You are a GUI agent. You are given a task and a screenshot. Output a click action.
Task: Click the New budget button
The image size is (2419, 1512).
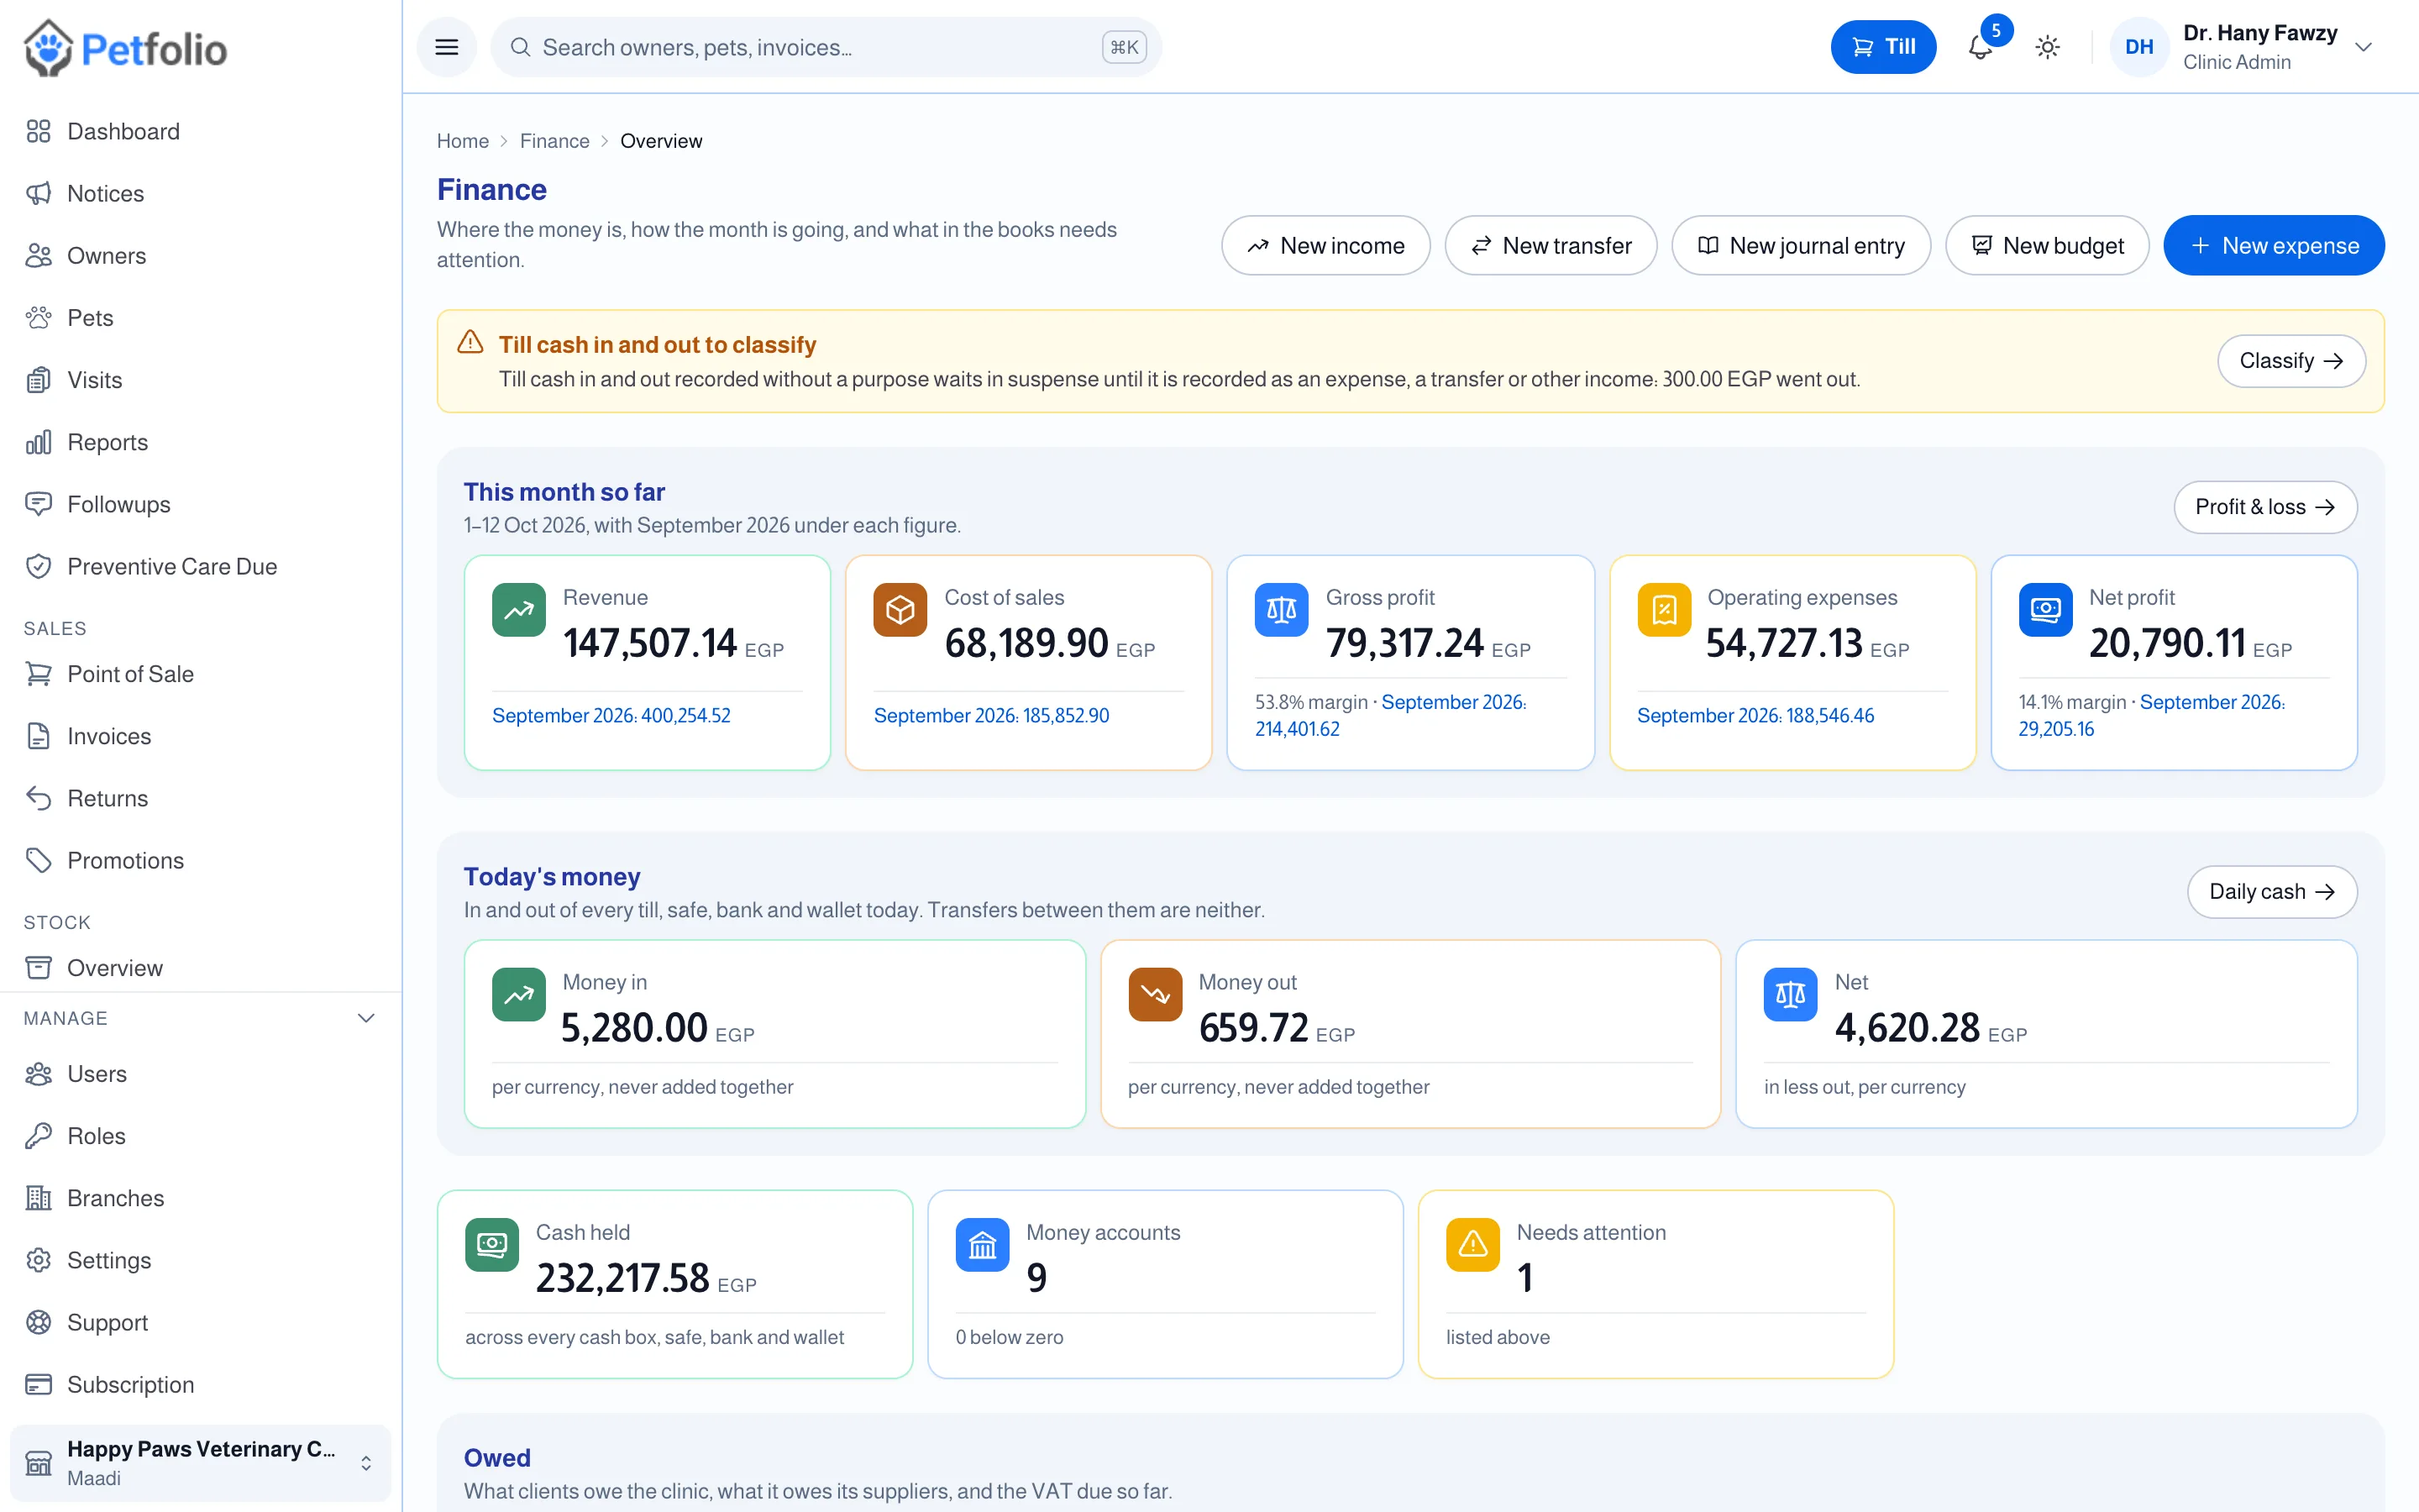pos(2046,245)
